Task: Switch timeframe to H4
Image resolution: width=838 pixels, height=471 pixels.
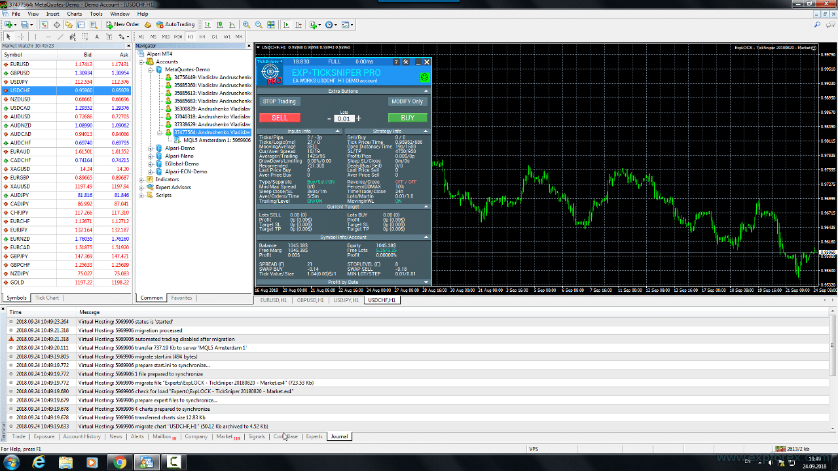Action: [202, 37]
